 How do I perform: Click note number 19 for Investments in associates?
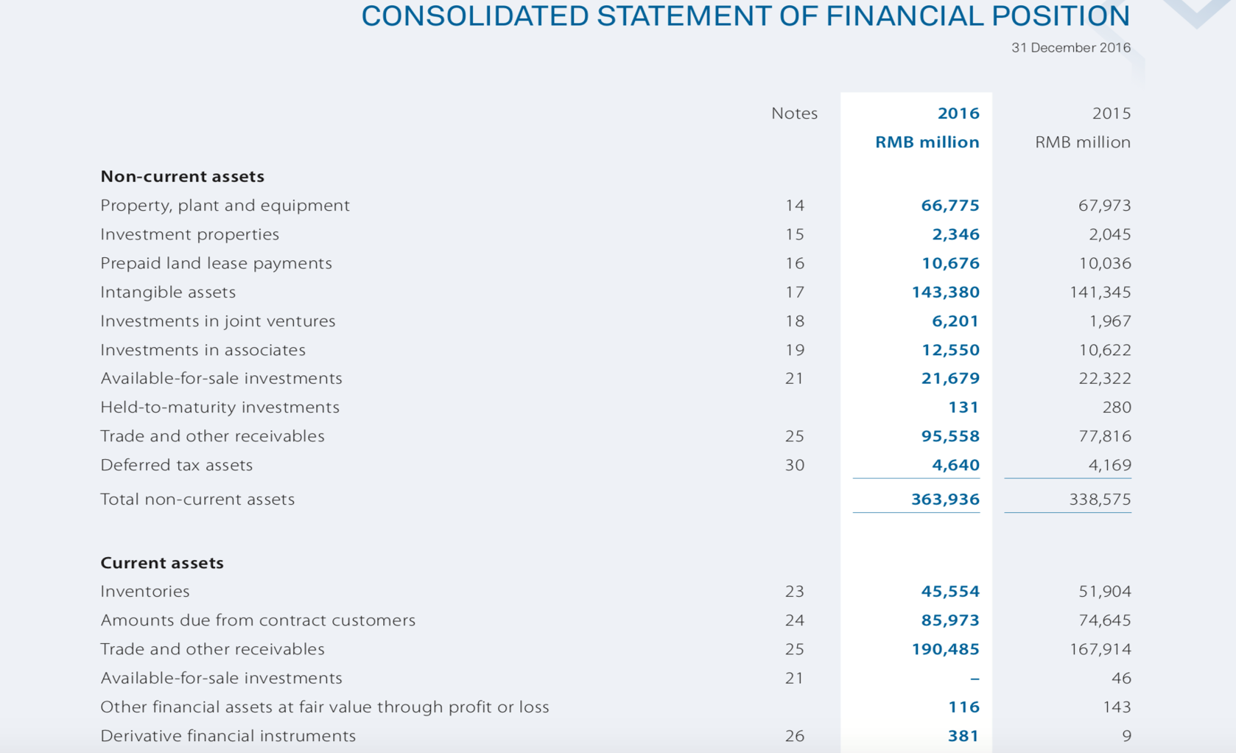click(794, 350)
